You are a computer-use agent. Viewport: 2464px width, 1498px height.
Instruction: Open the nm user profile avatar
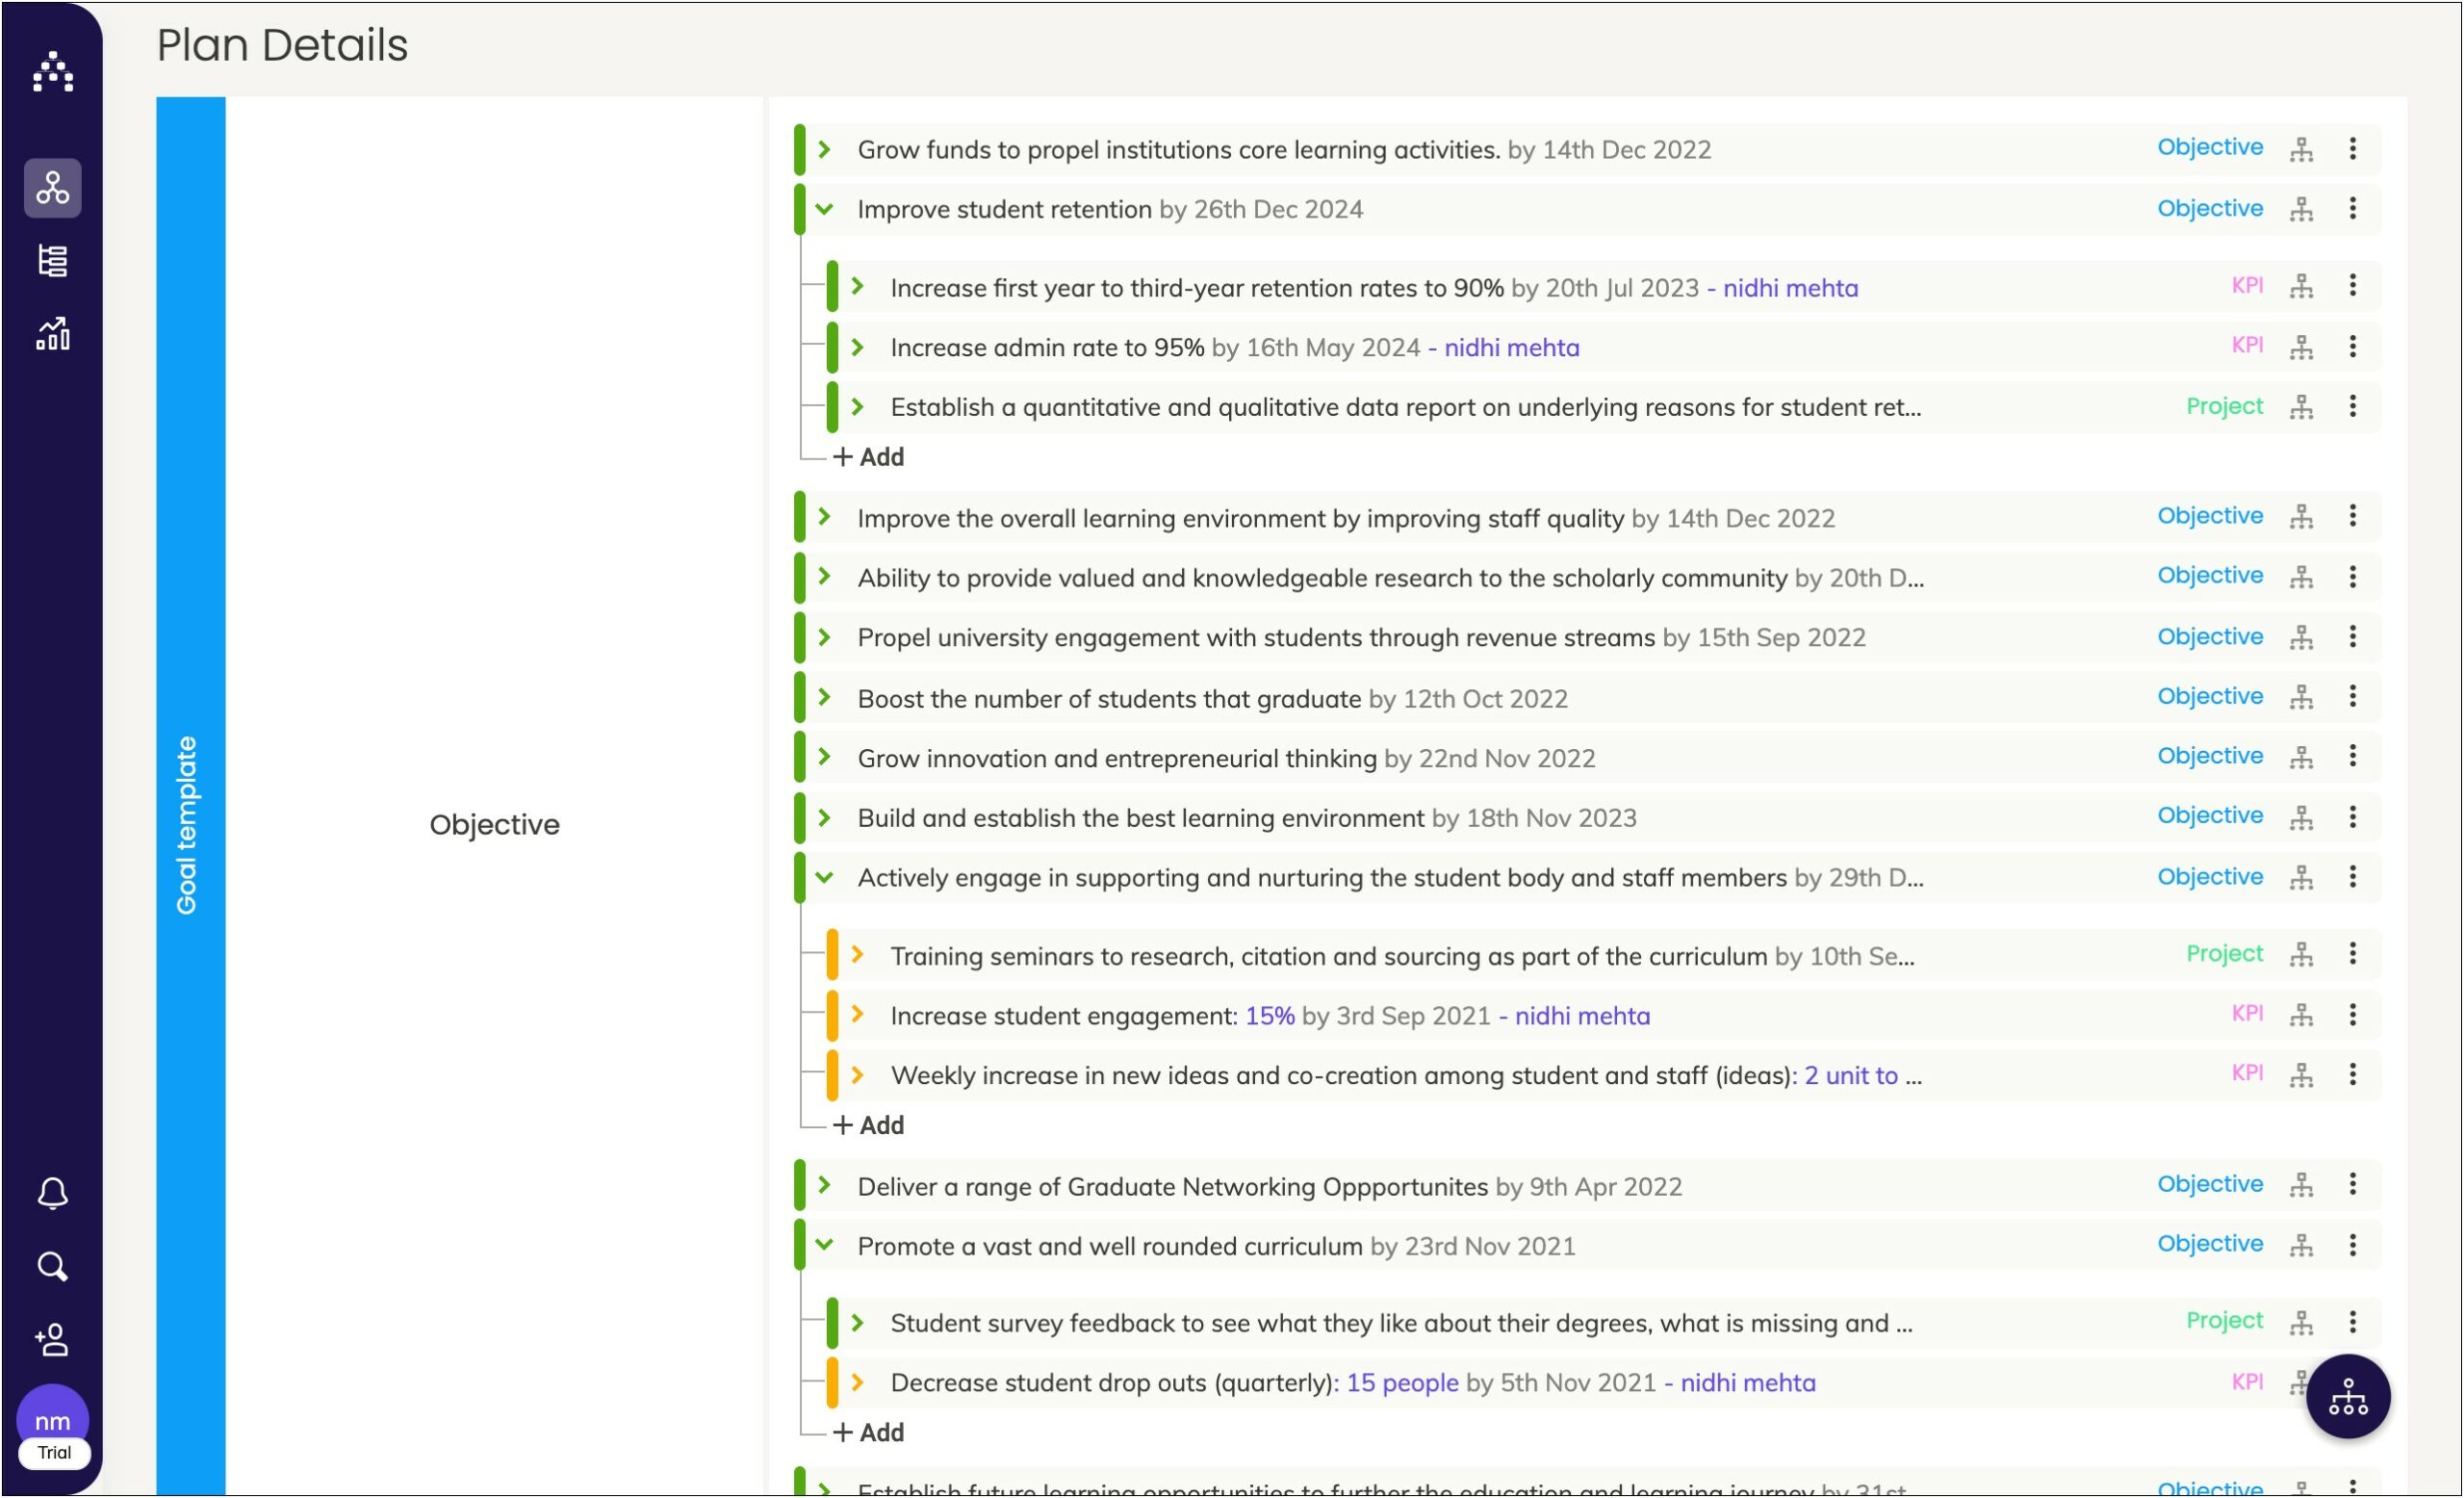tap(53, 1420)
